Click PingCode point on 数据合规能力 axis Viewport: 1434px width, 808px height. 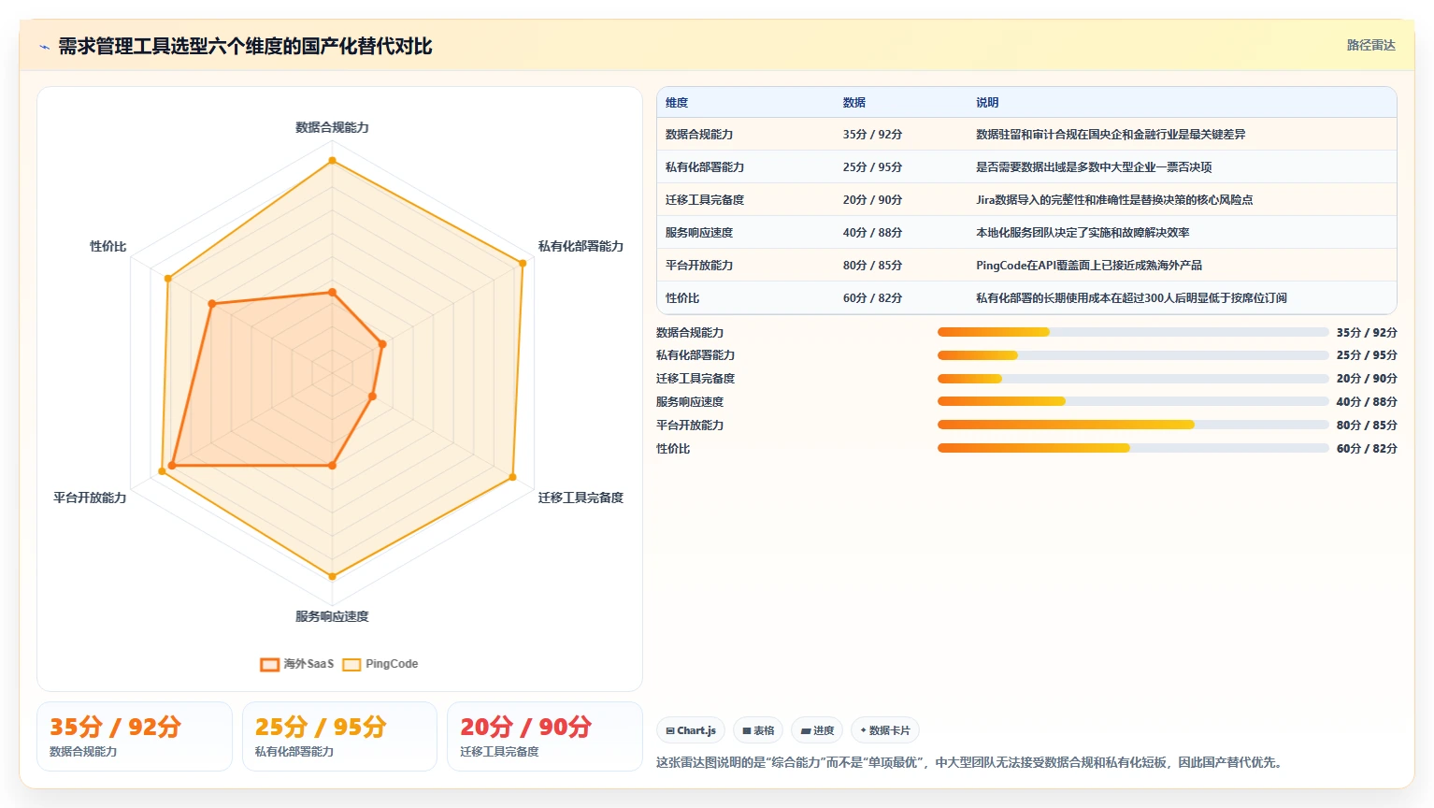point(332,161)
